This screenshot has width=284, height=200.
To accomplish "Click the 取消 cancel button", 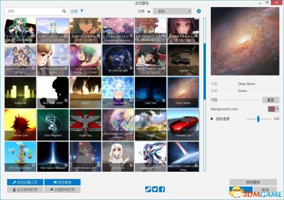I will click(x=265, y=190).
